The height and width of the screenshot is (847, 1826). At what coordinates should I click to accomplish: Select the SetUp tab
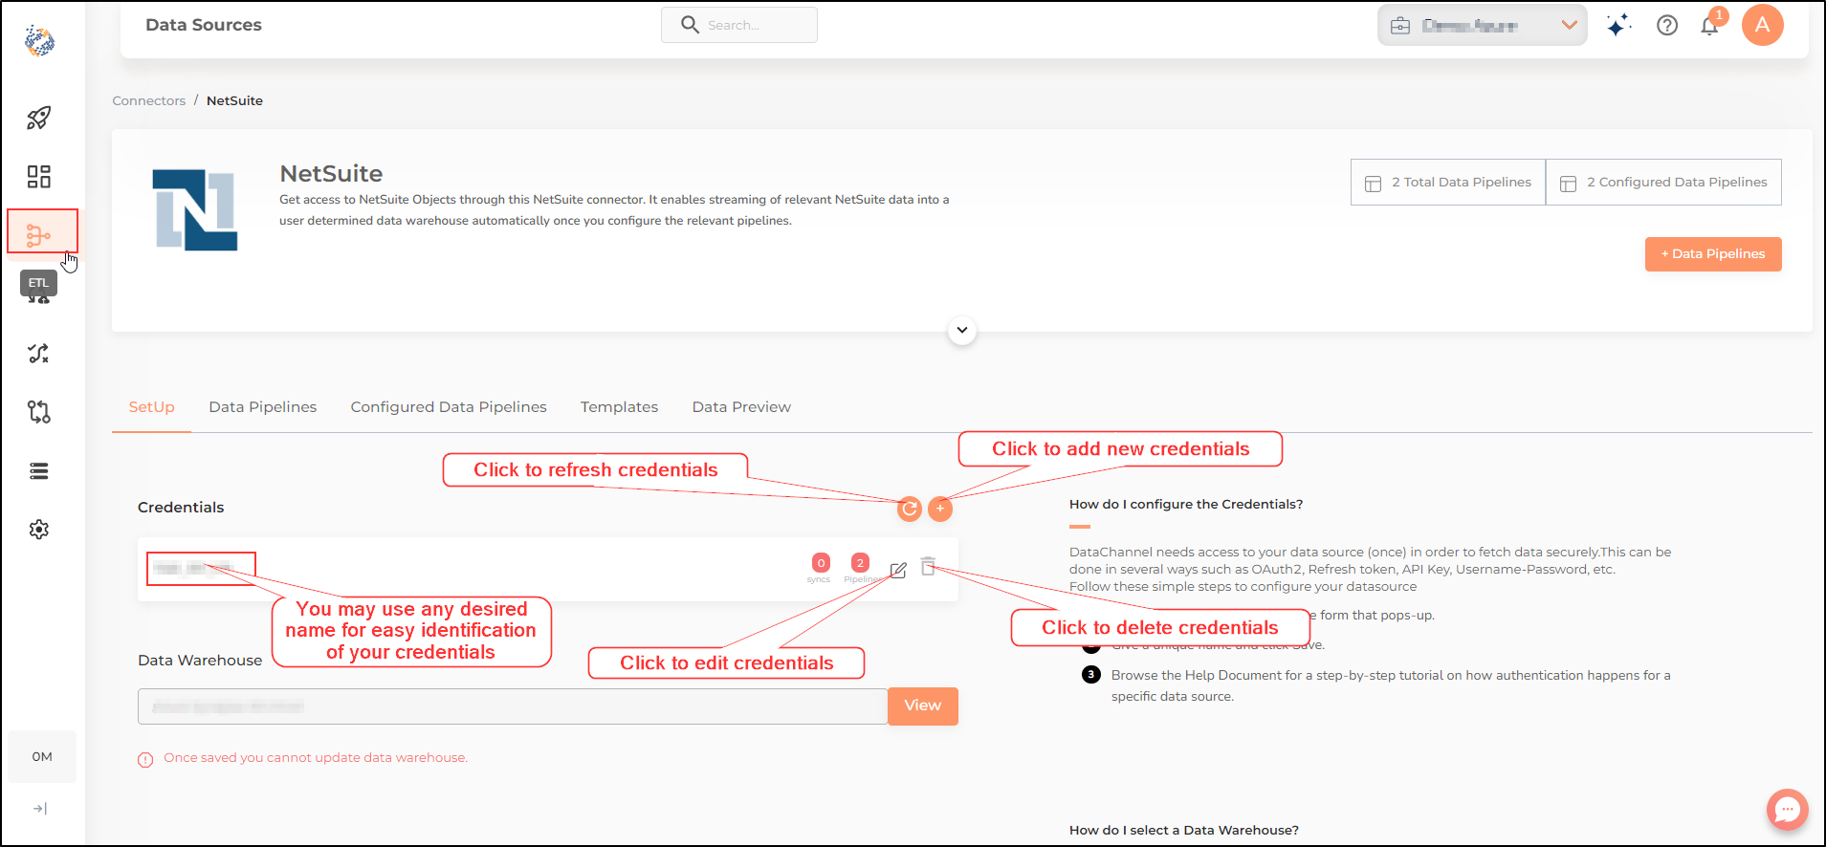coord(151,407)
